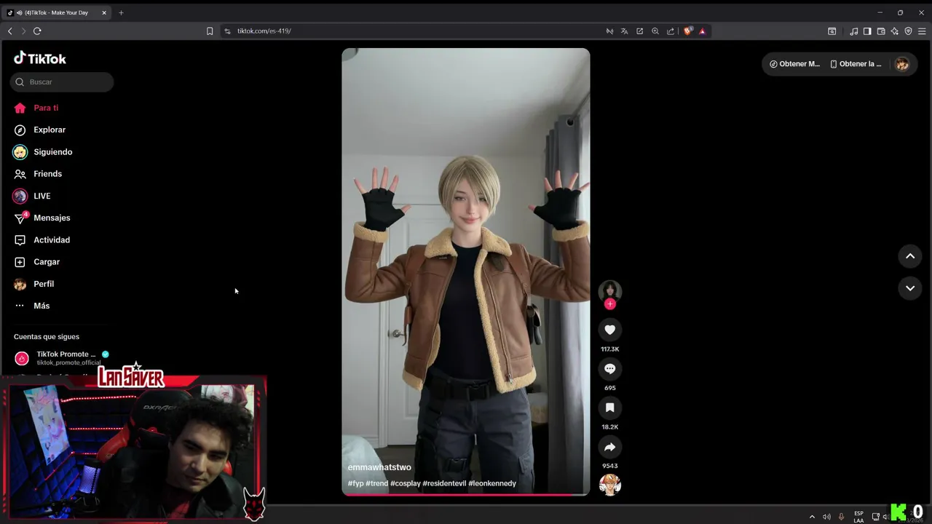Open profile avatar in top right
The height and width of the screenshot is (524, 932).
click(x=902, y=64)
